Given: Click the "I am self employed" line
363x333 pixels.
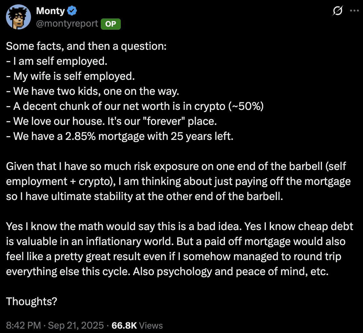Looking at the screenshot, I should 57,61.
